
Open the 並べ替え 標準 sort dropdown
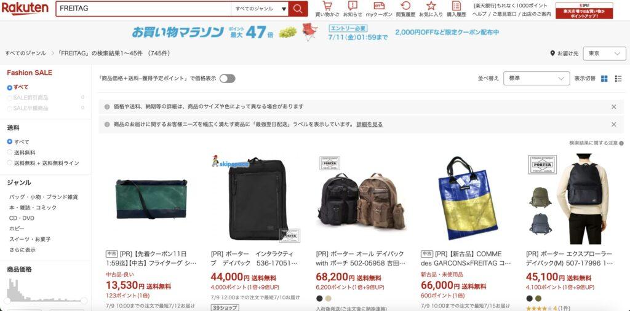point(536,78)
